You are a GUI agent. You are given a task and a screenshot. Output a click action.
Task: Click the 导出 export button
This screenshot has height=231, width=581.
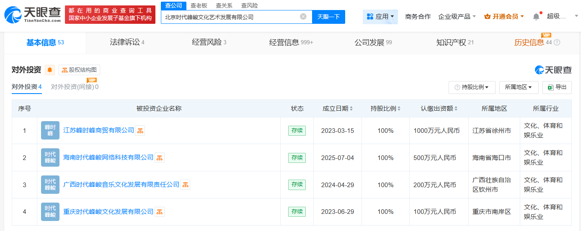click(557, 87)
